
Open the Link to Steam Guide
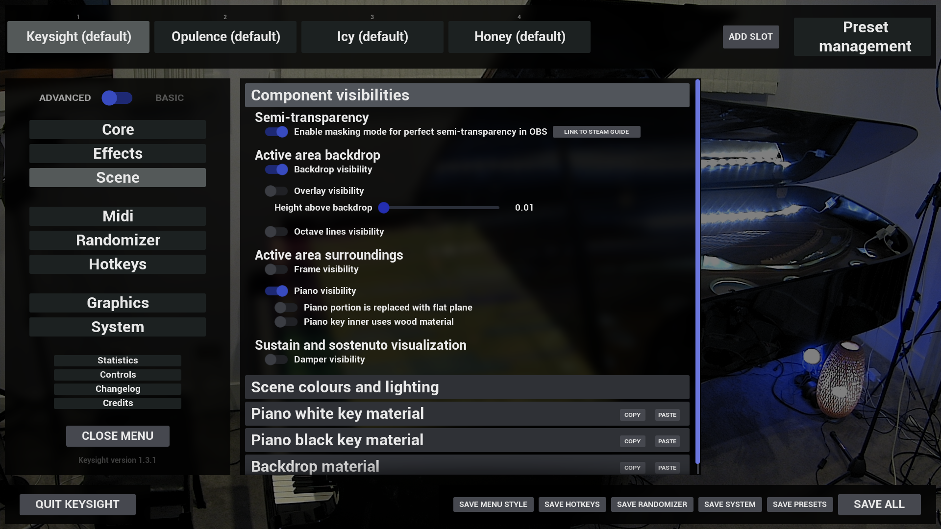click(x=596, y=132)
